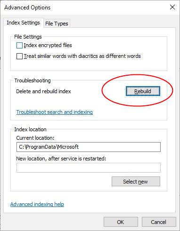The width and height of the screenshot is (180, 231).
Task: Confirm with the OK button
Action: click(x=121, y=222)
